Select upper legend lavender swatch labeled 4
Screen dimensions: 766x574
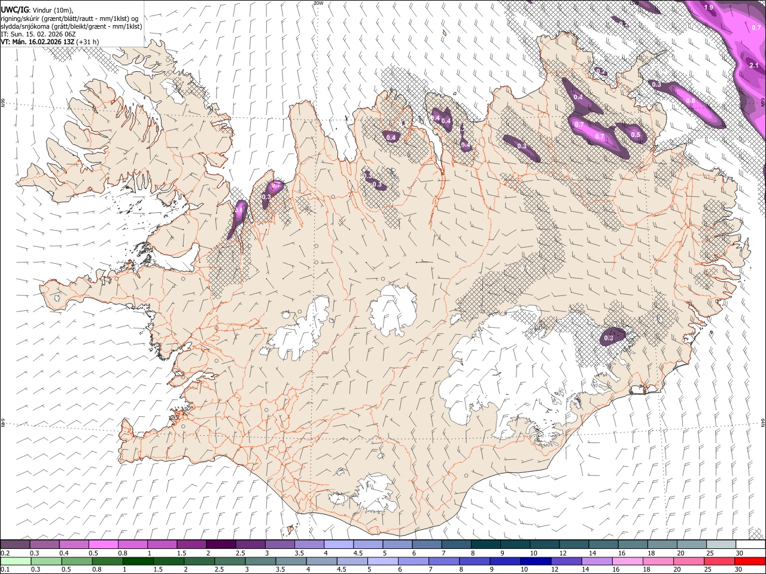[338, 545]
